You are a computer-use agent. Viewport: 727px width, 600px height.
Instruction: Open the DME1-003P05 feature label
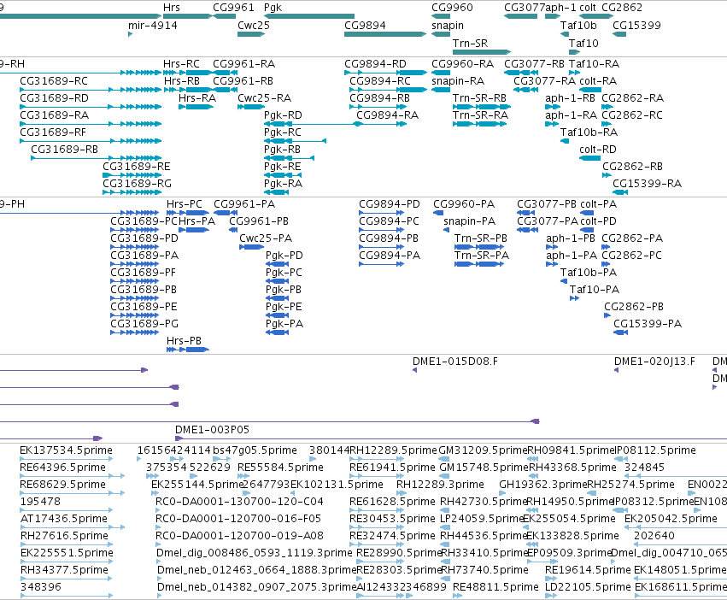213,429
